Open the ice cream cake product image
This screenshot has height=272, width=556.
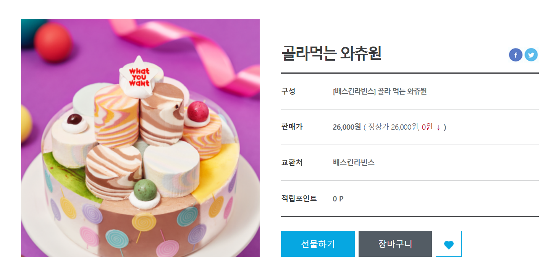point(140,138)
